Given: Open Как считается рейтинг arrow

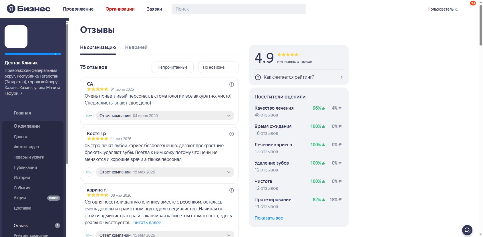Looking at the screenshot, I should pos(341,77).
